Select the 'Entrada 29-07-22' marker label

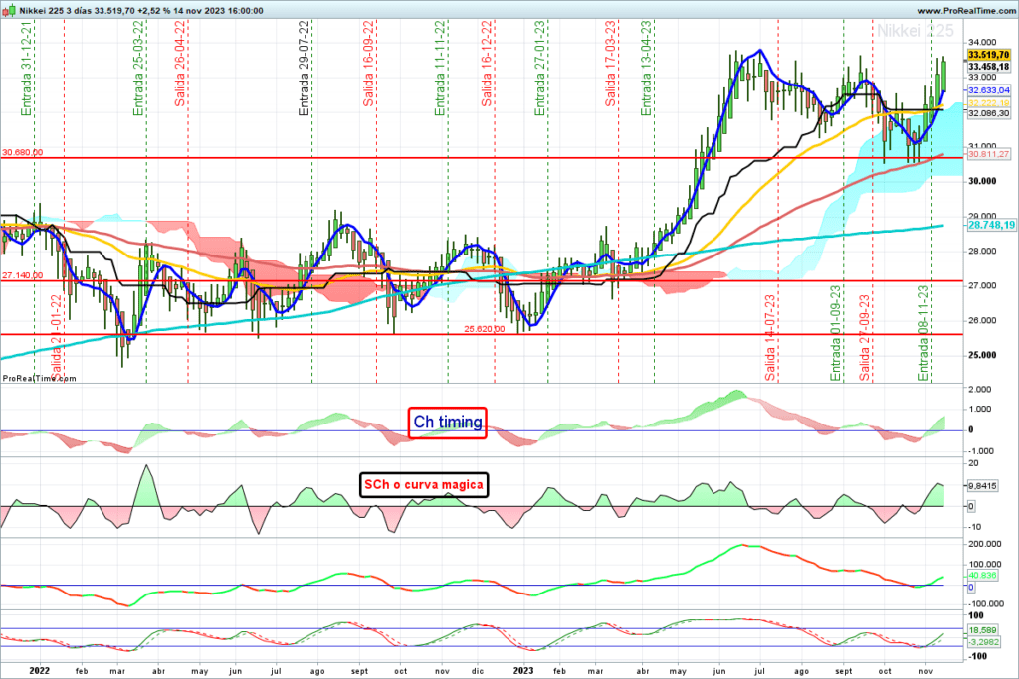[304, 69]
